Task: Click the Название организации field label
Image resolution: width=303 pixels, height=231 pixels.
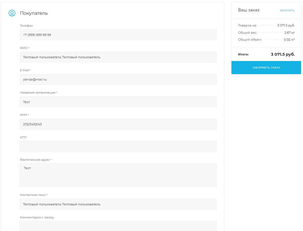Action: coord(38,93)
